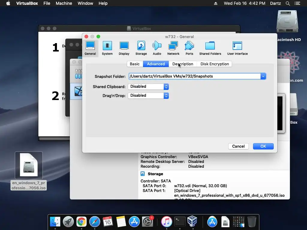Open Finder from the dock
Screen dimensions: 307x230
[x=55, y=222]
